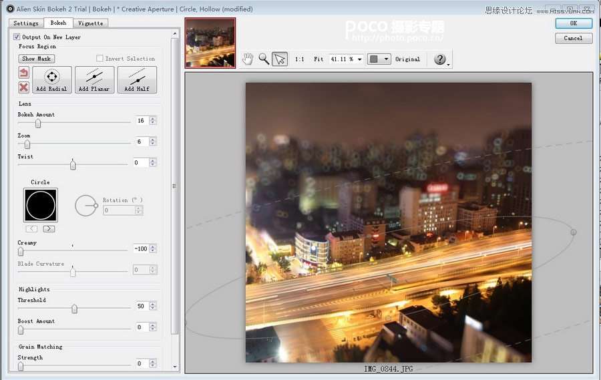
Task: Select the Hand pan tool
Action: coord(248,59)
